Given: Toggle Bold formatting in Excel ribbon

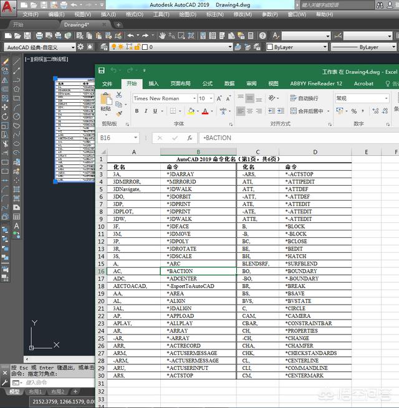Looking at the screenshot, I should pos(137,111).
